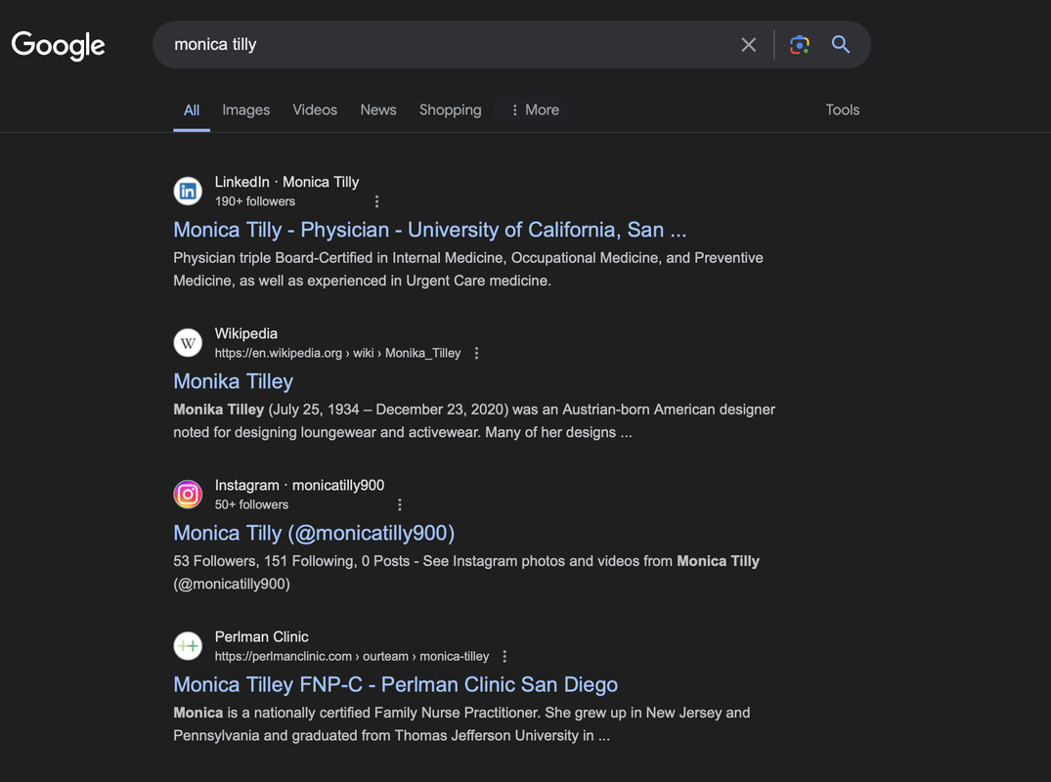Open the three-dot menu for LinkedIn result
This screenshot has width=1051, height=782.
point(376,201)
